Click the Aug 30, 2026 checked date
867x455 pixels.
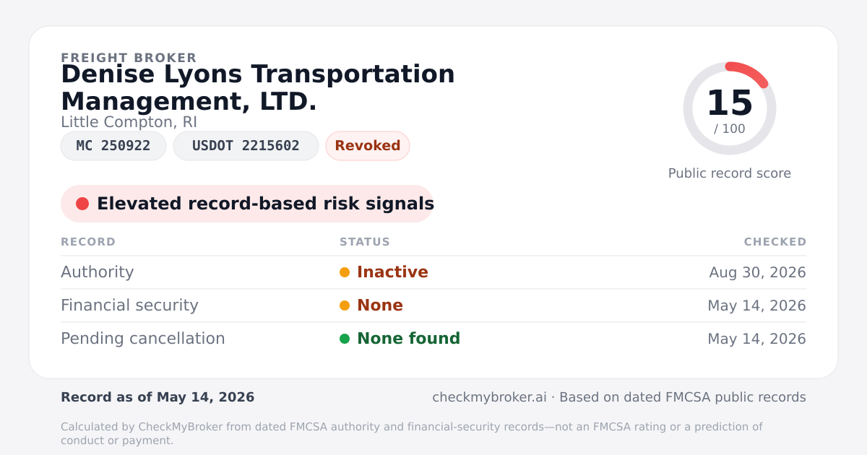pyautogui.click(x=757, y=272)
